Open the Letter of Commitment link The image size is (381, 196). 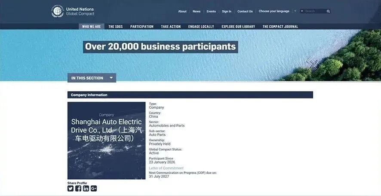(x=166, y=168)
